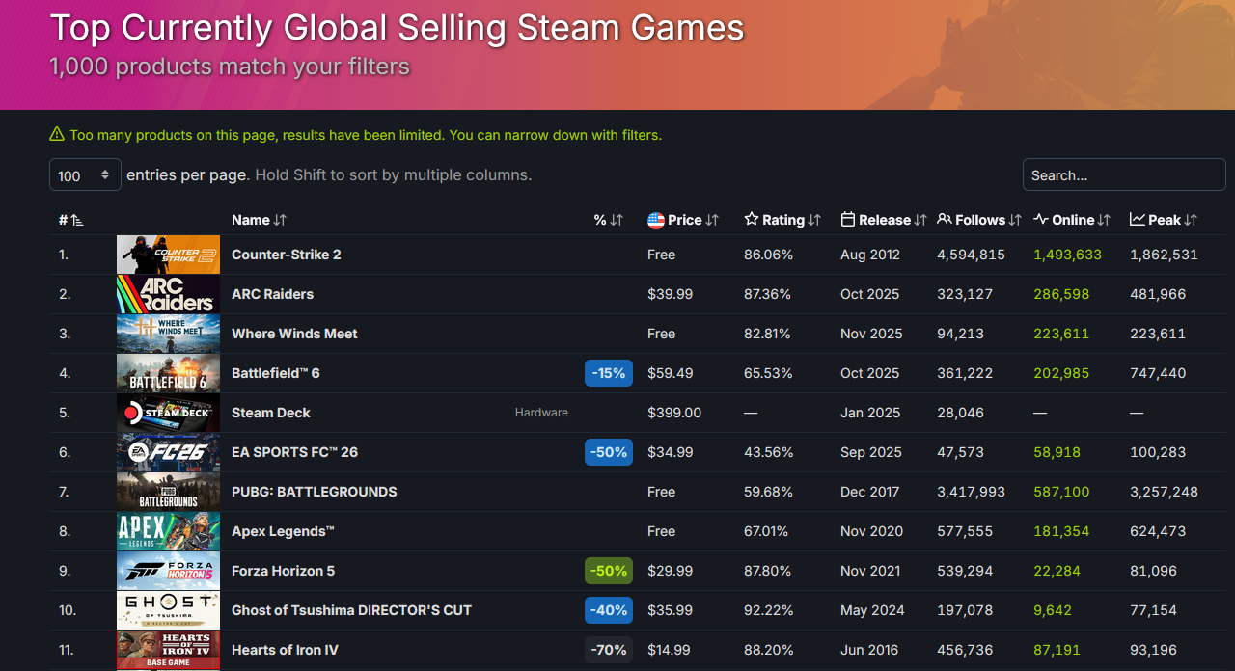The width and height of the screenshot is (1235, 671).
Task: Click Hearts of Iron IV -70% badge
Action: [x=609, y=650]
